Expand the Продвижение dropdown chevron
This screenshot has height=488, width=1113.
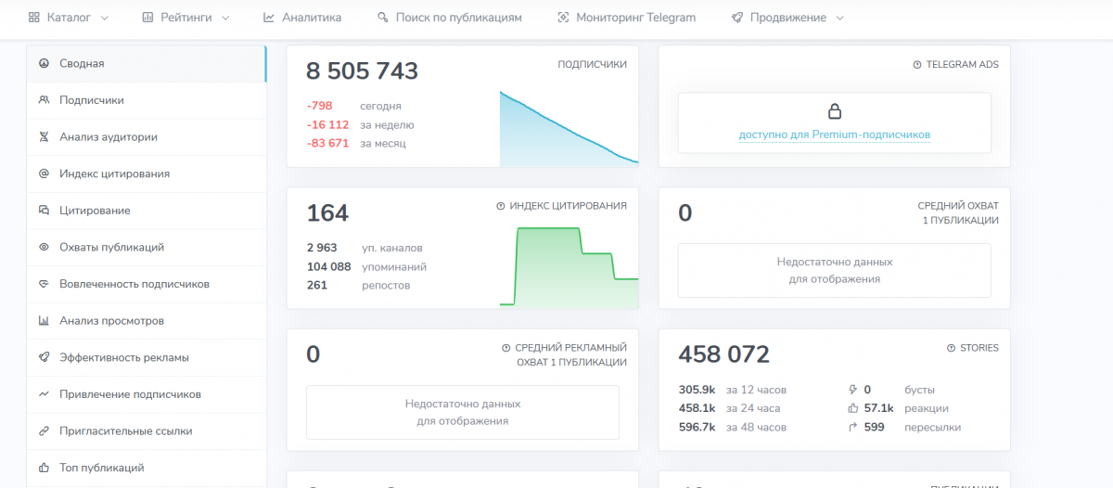(839, 18)
